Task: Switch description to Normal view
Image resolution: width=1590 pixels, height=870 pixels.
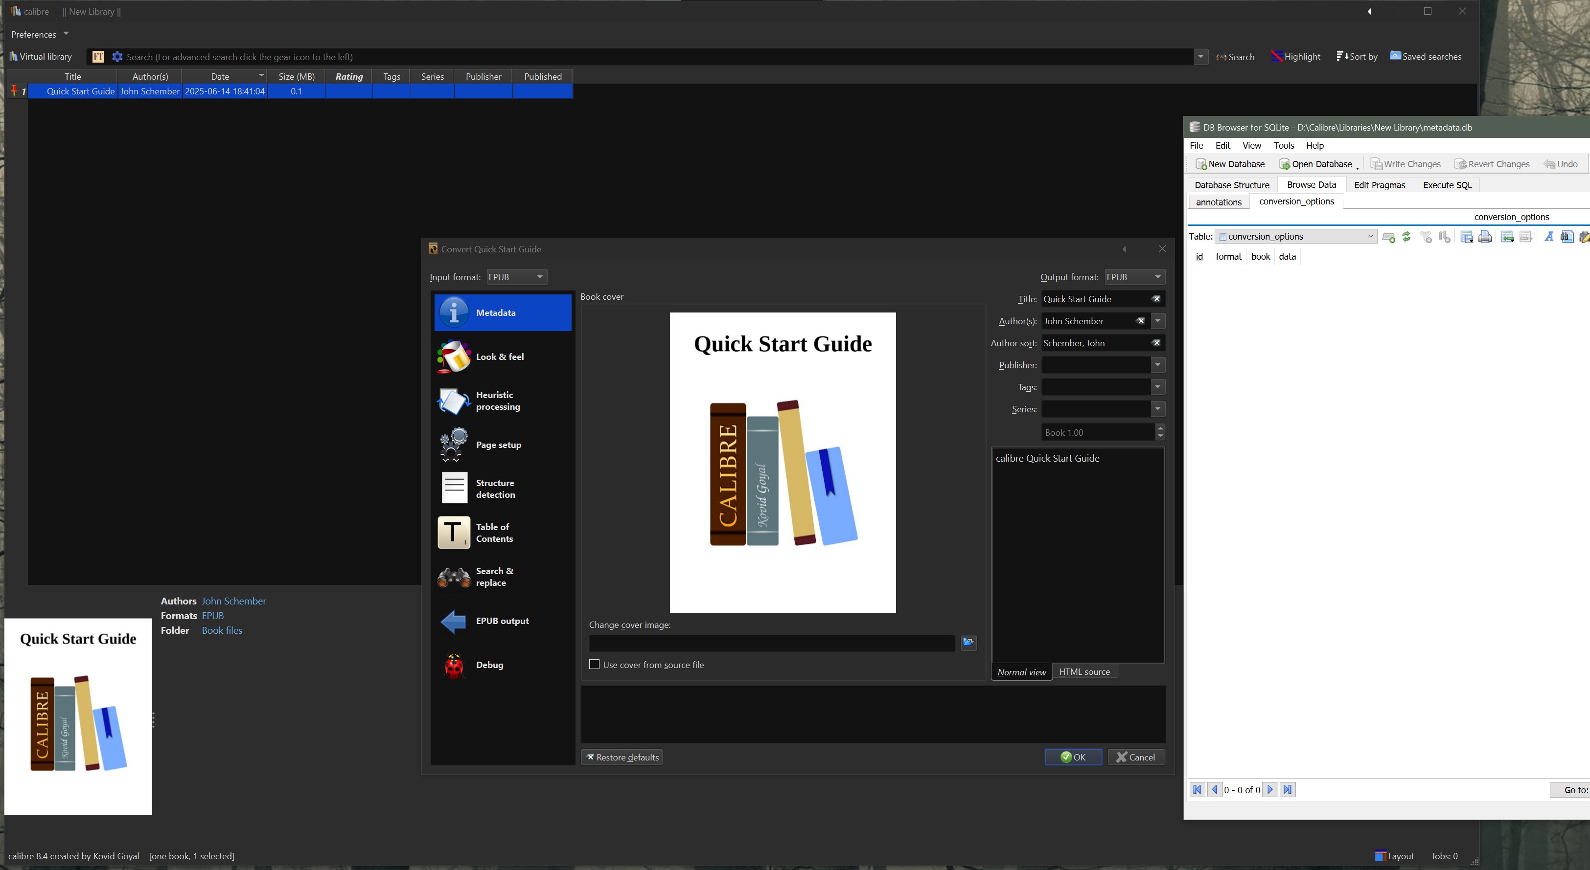Action: [x=1021, y=672]
